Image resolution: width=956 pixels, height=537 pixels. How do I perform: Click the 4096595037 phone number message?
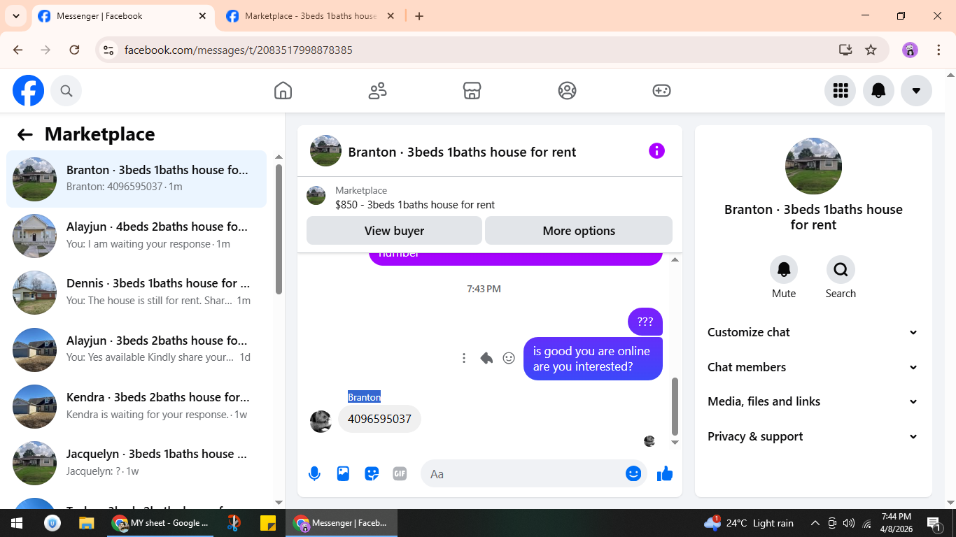379,420
